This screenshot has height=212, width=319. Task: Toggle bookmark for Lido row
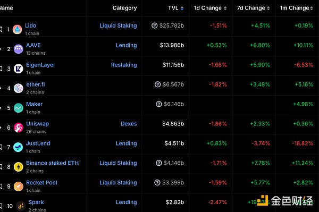coord(1,29)
